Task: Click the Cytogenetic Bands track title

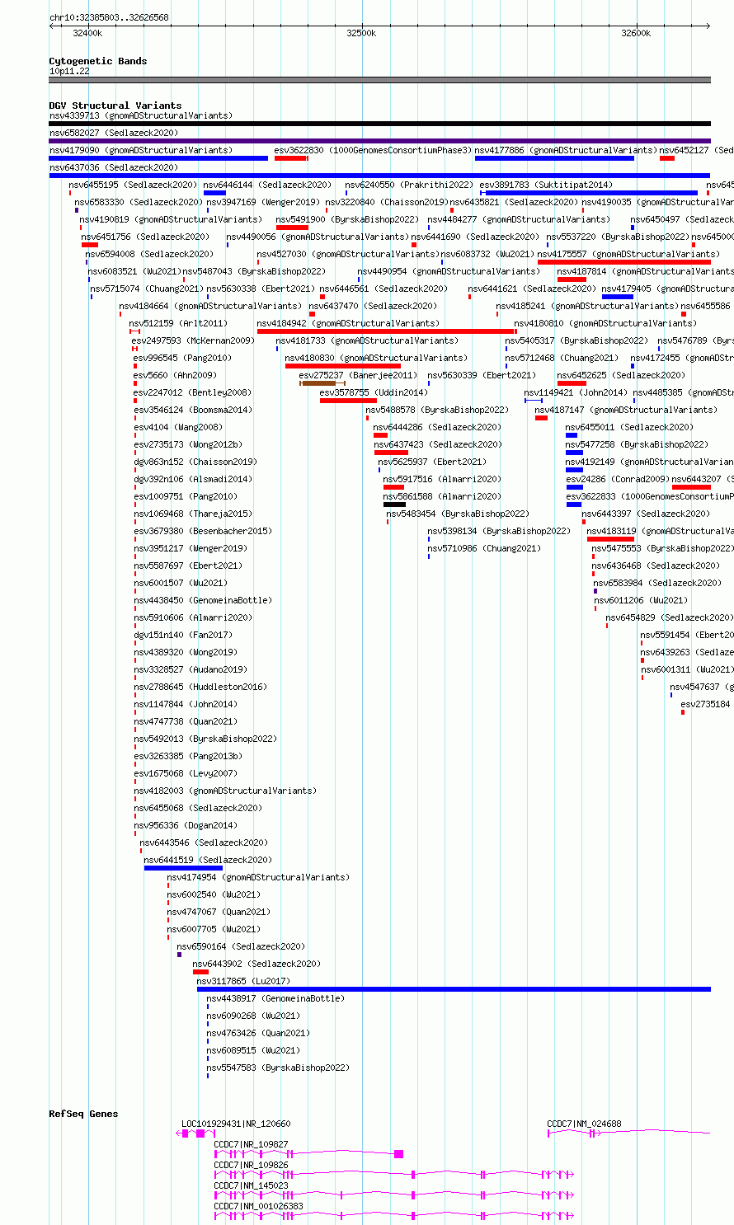Action: (98, 61)
